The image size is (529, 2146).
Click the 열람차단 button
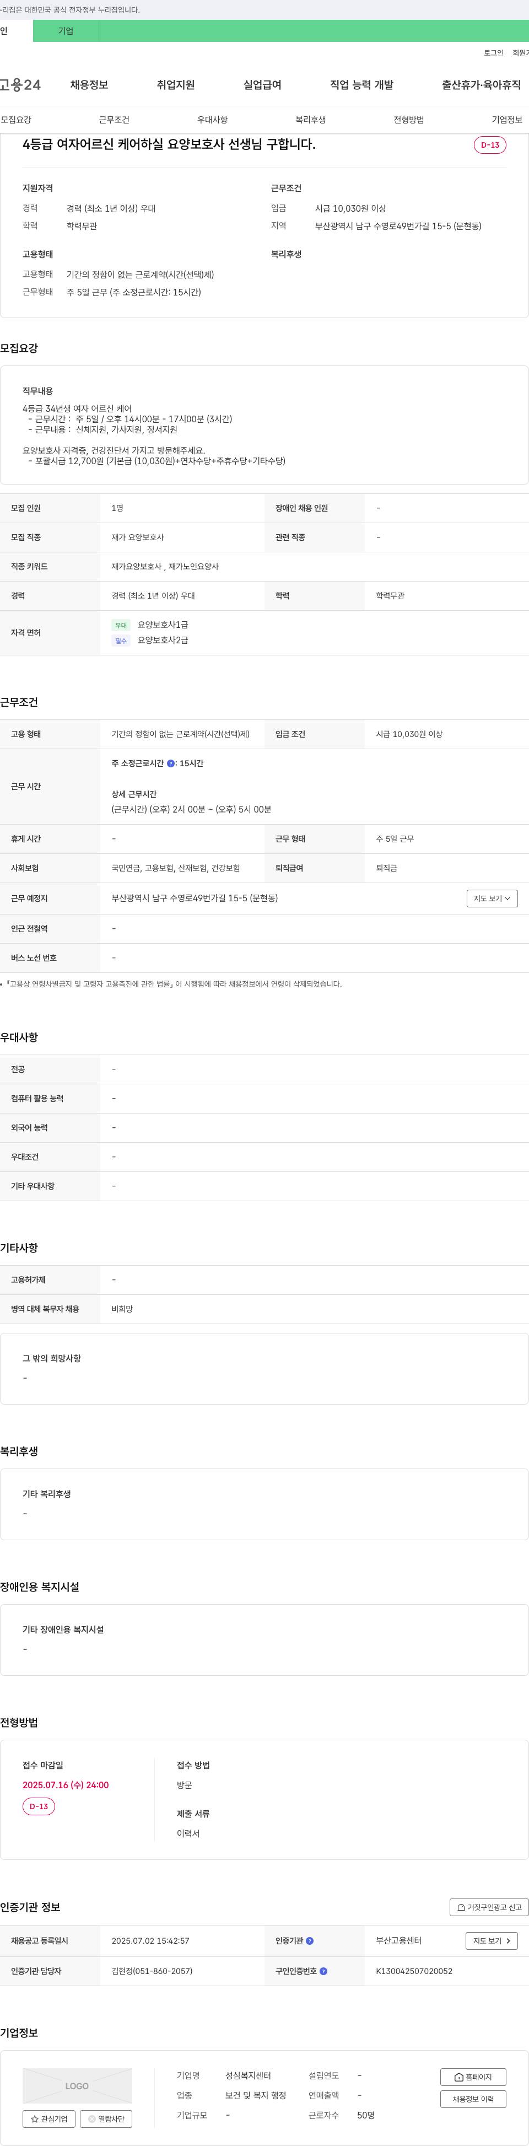[106, 2118]
